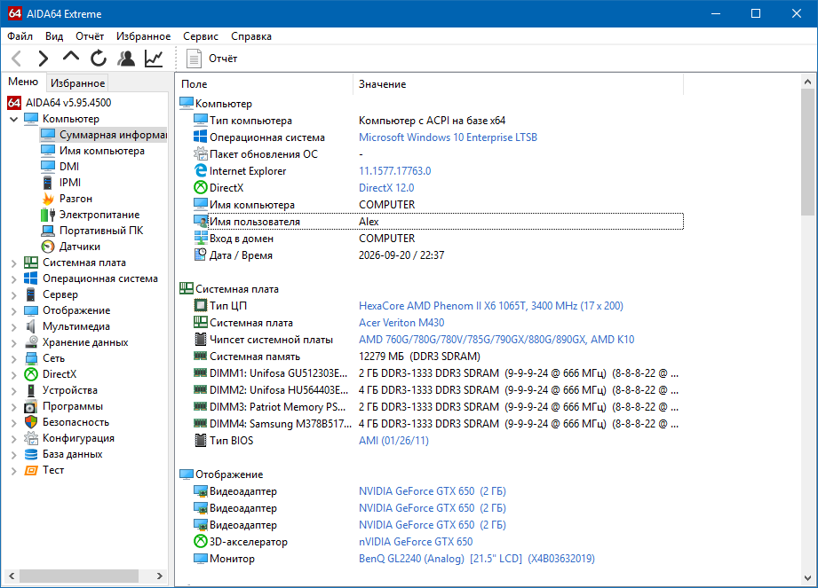The image size is (818, 588).
Task: Expand the Системная плата tree node
Action: coord(14,263)
